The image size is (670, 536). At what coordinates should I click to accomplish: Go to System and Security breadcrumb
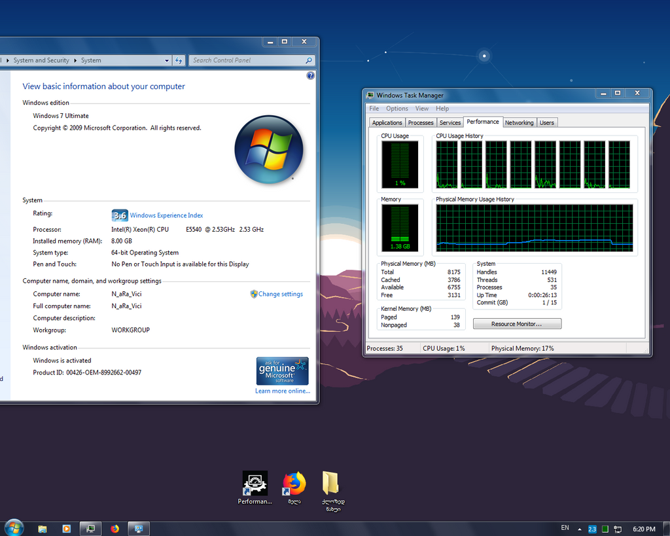point(41,60)
